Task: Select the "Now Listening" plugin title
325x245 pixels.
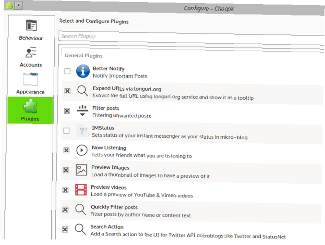Action: (109, 148)
